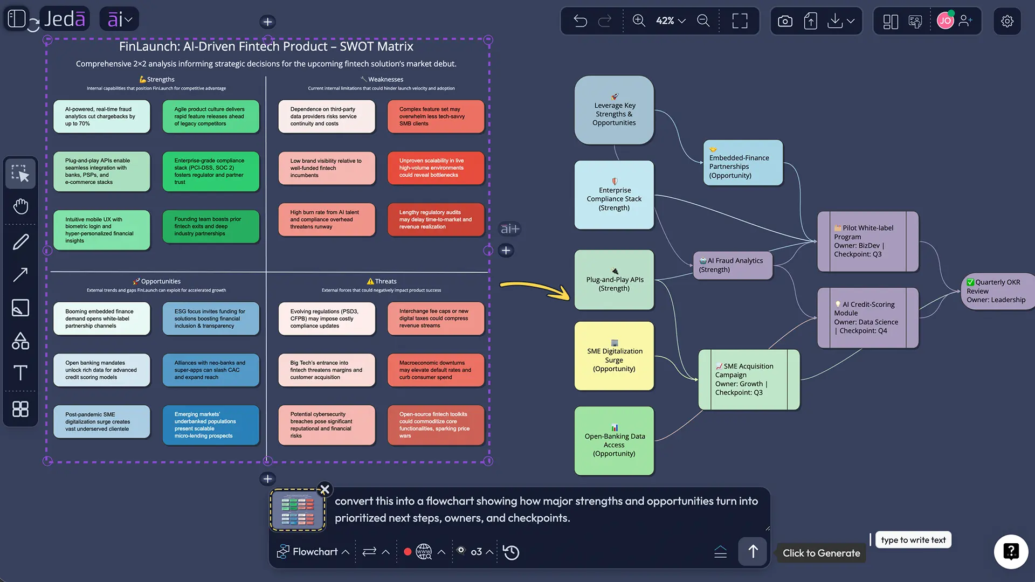Select the SME Acquisition Campaign node
Viewport: 1035px width, 582px height.
click(x=749, y=379)
